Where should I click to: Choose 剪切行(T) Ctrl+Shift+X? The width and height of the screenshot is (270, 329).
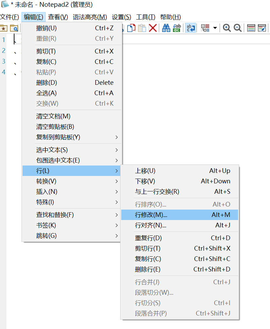[180, 248]
